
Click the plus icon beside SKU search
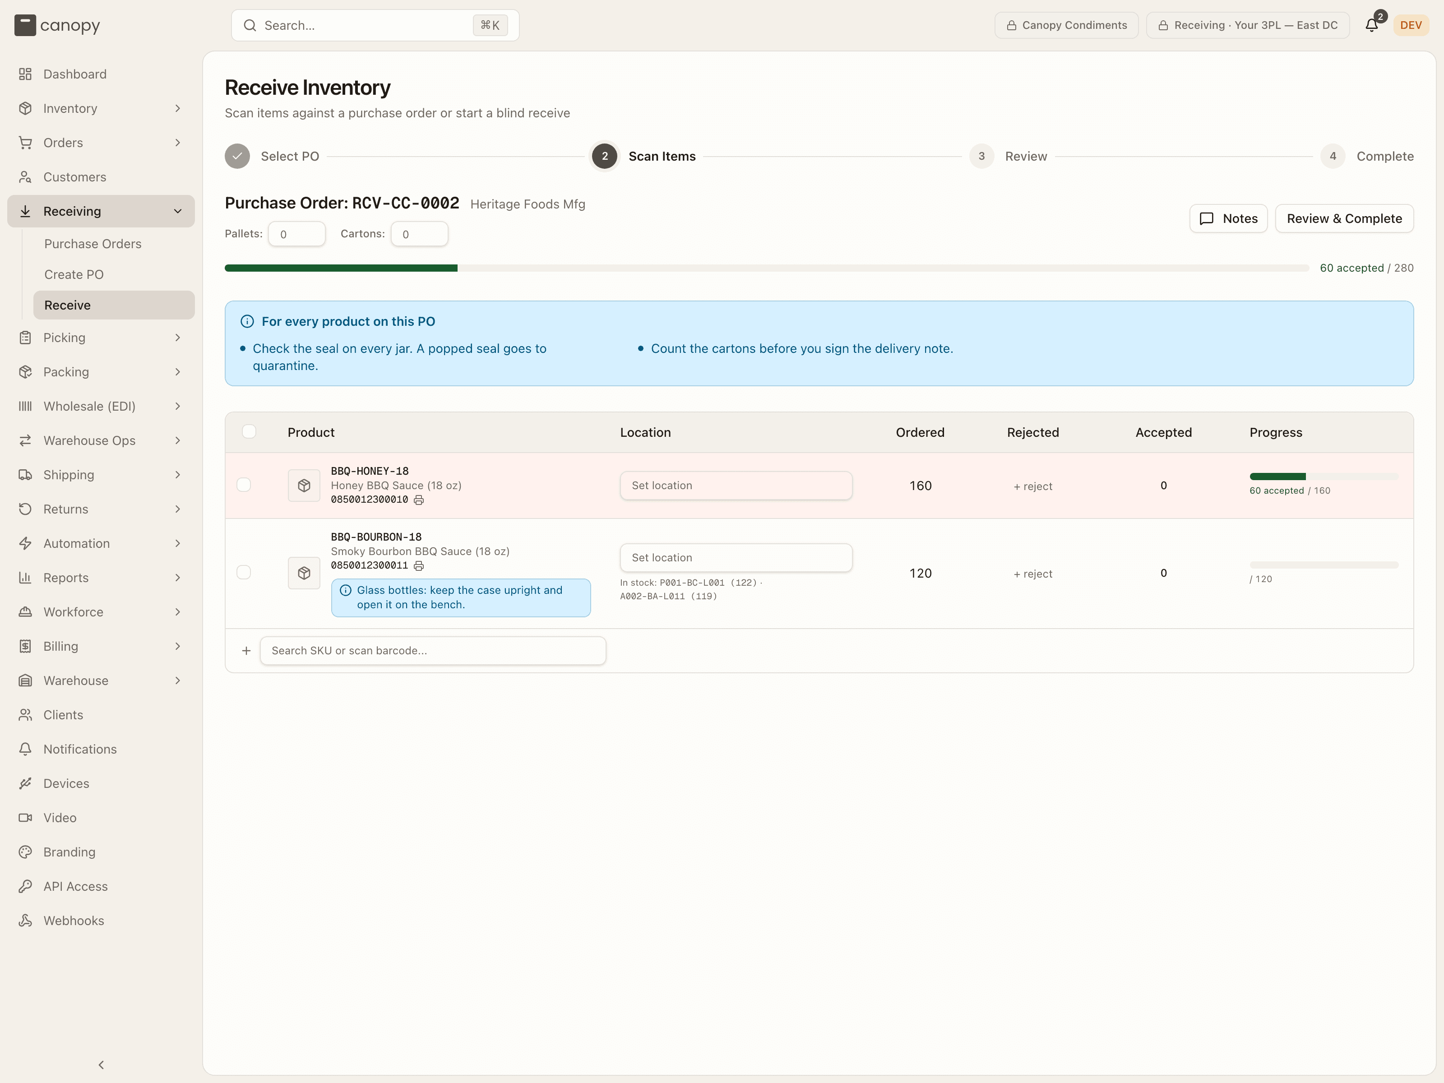click(246, 651)
